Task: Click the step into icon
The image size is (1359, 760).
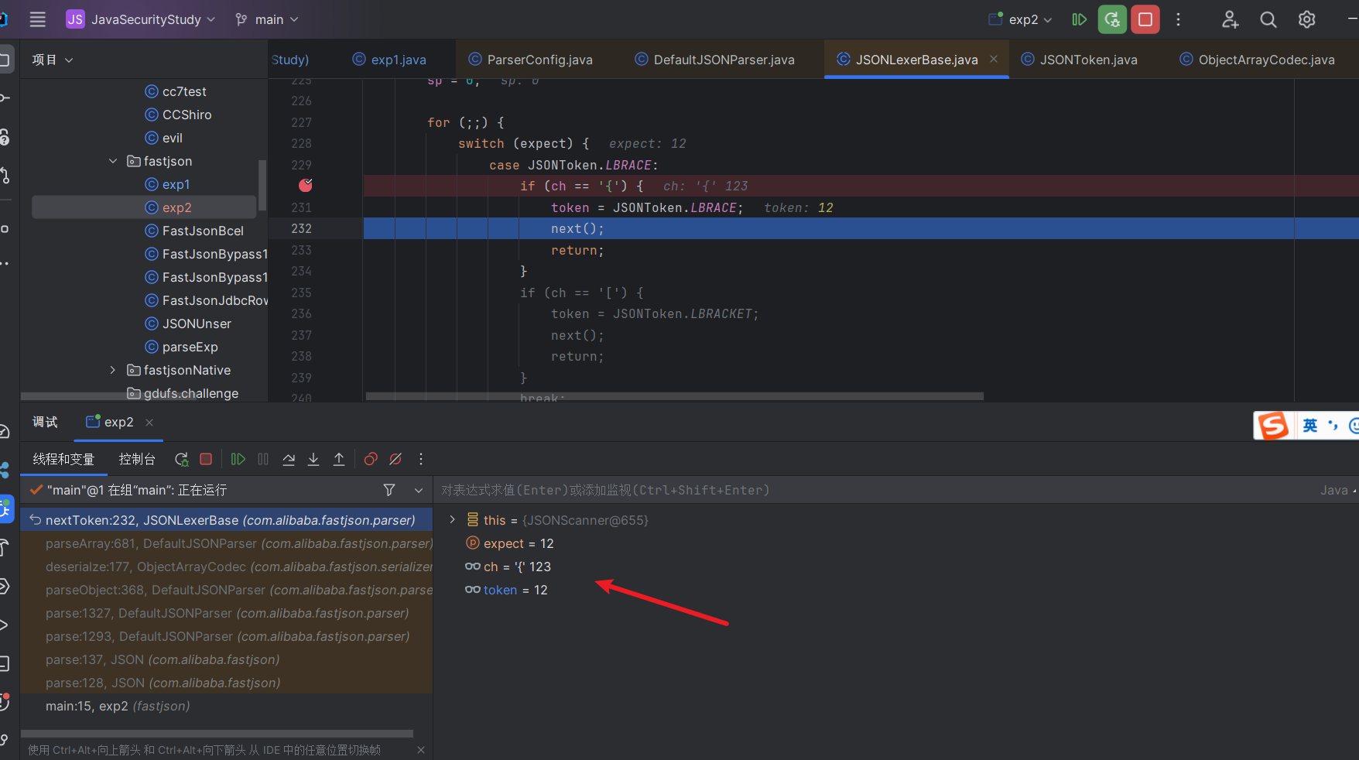Action: tap(313, 459)
